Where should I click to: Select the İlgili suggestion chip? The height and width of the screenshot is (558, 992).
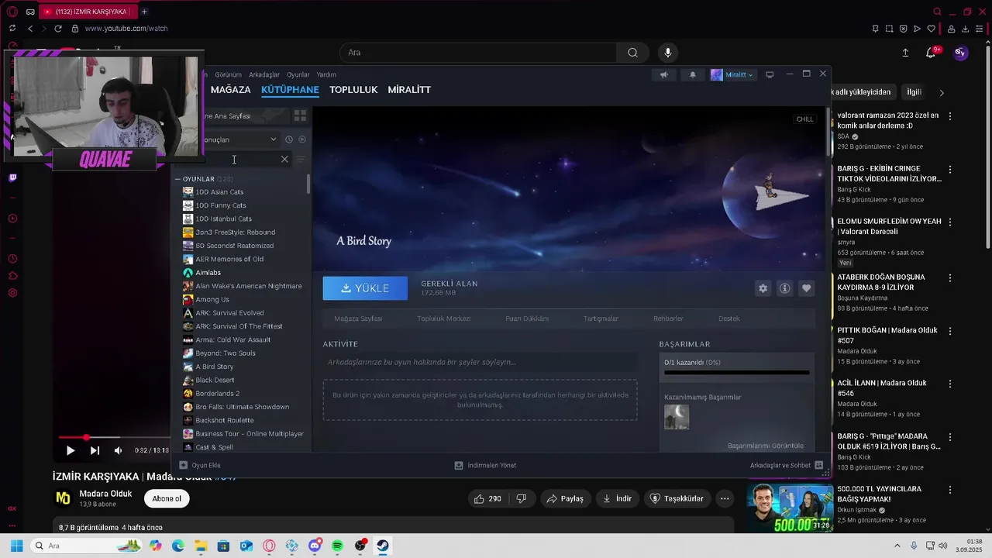tap(914, 92)
